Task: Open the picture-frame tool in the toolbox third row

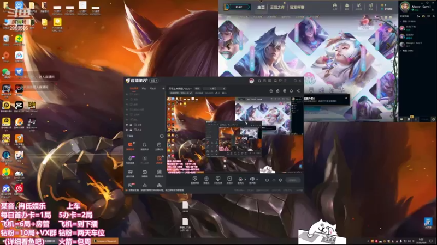Action: (159, 173)
